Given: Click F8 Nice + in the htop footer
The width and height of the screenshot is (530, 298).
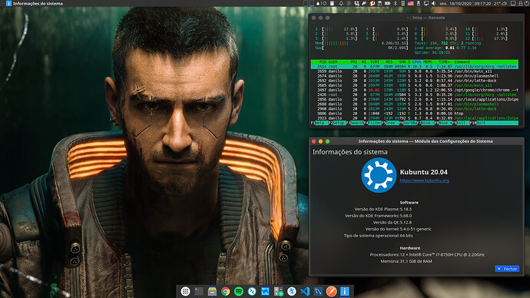Looking at the screenshot, I should click(x=444, y=123).
